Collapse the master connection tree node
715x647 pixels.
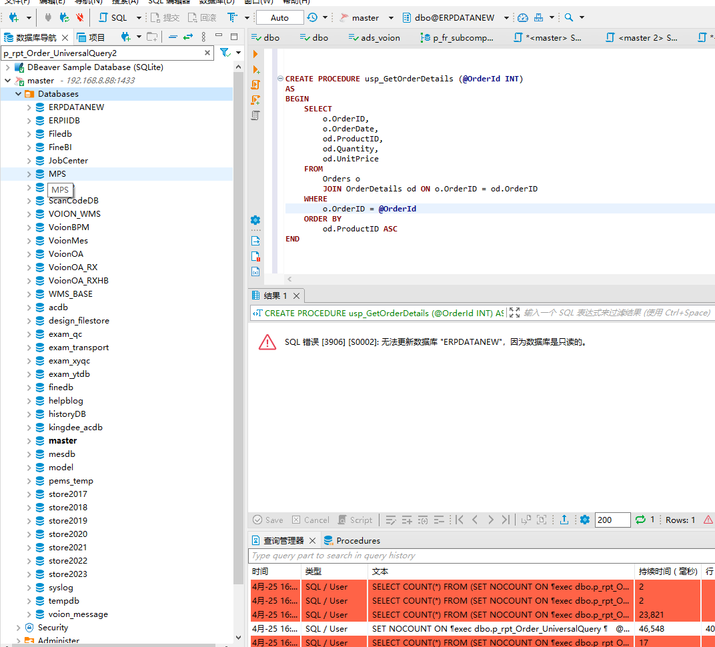(x=8, y=80)
